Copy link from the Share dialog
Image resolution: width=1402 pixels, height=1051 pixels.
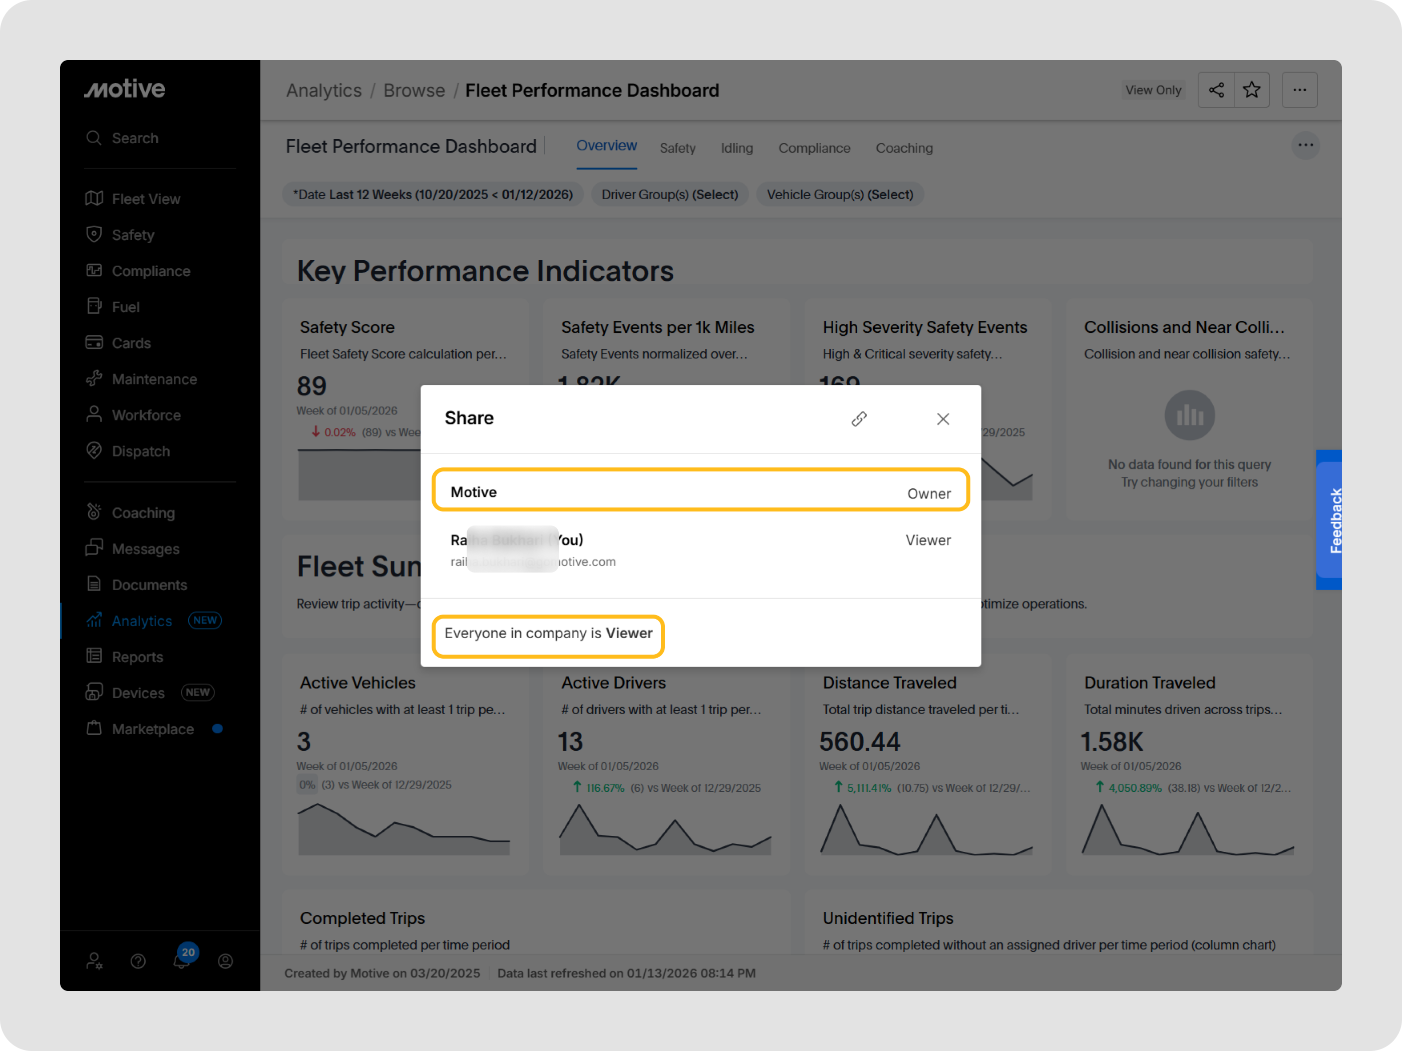pyautogui.click(x=859, y=419)
